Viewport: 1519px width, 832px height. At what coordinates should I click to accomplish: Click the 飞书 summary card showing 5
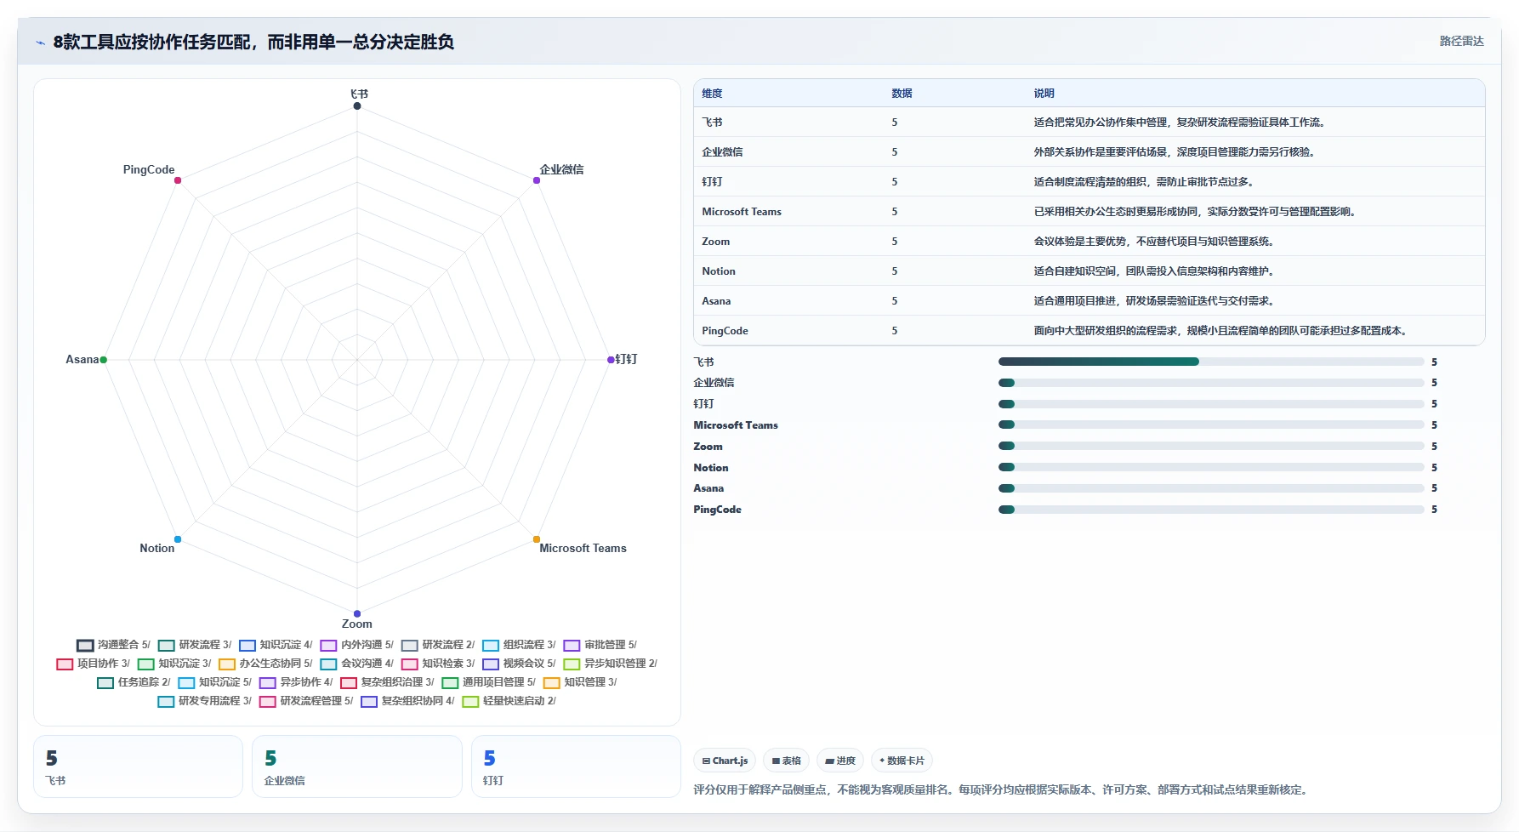coord(138,766)
